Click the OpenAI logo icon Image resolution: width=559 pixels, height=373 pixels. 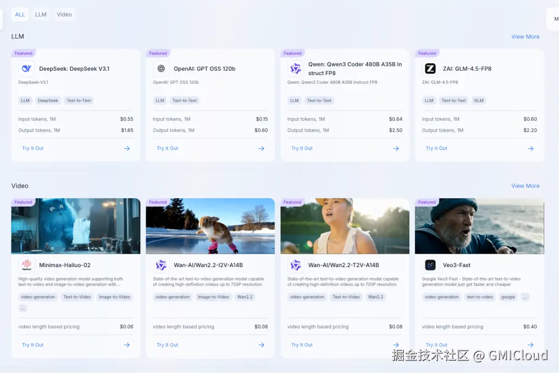click(161, 68)
